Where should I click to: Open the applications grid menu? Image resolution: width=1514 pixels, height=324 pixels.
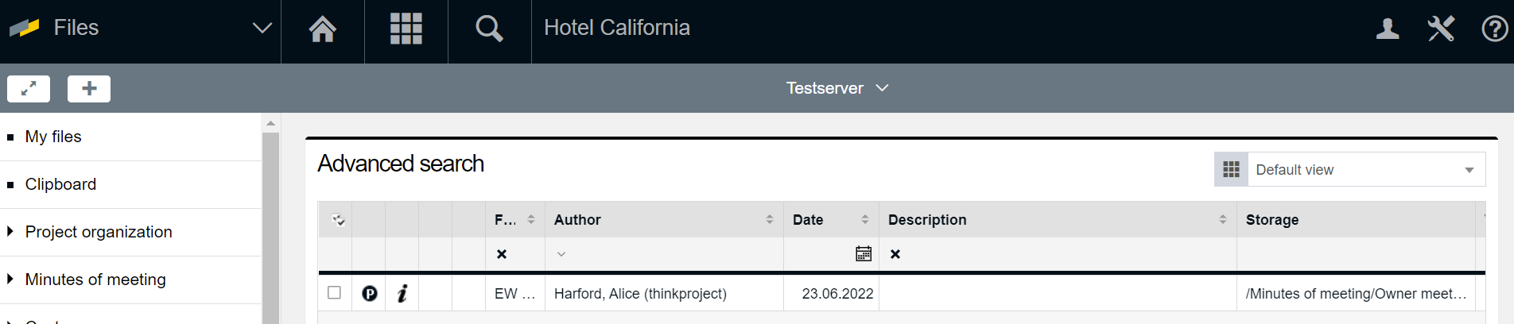pos(406,29)
